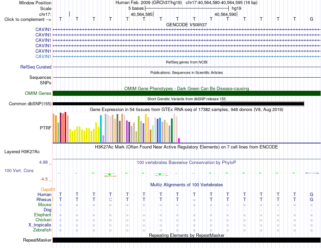Click the bright red GTEx expression bar

pyautogui.click(x=65, y=127)
